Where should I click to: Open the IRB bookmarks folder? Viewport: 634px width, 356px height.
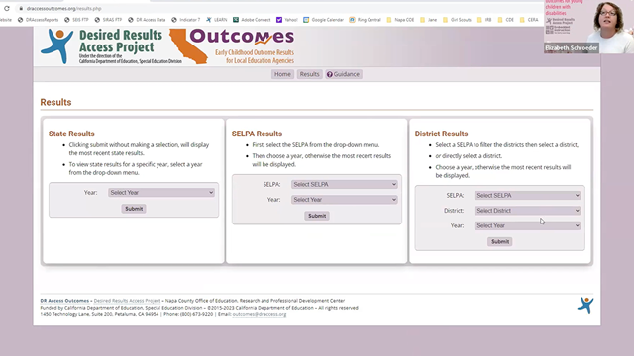click(484, 20)
